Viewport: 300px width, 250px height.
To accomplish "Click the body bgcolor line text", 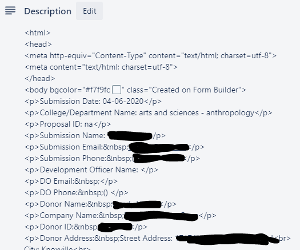I will click(x=135, y=90).
